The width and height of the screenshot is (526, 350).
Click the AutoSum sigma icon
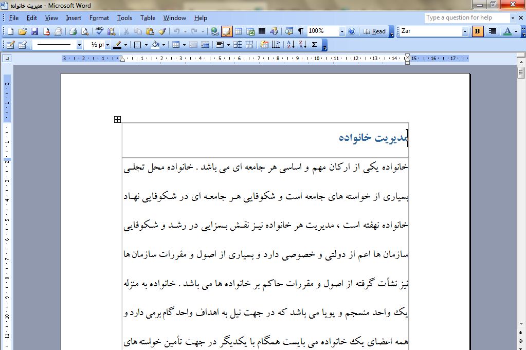[x=315, y=45]
